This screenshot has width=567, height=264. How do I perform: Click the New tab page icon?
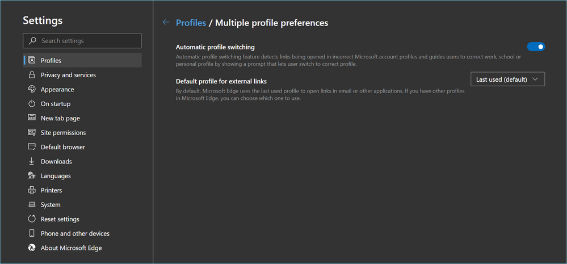32,118
